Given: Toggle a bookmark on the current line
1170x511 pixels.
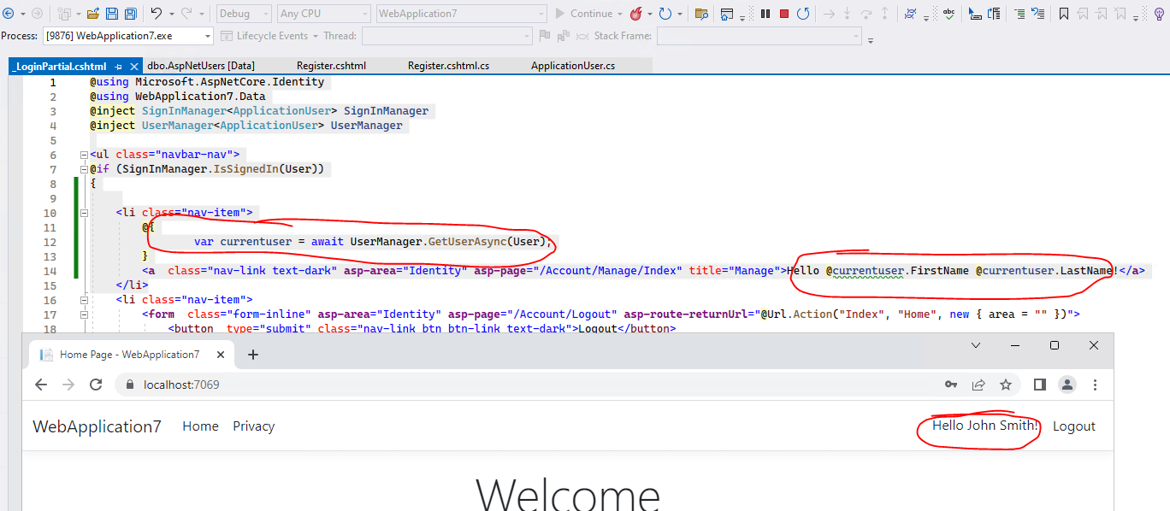Looking at the screenshot, I should (x=1065, y=13).
